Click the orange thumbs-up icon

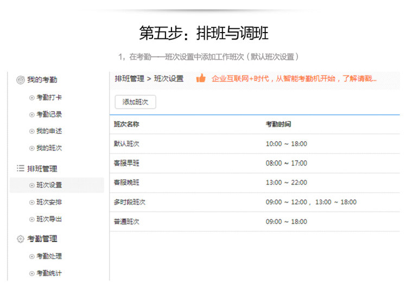pyautogui.click(x=201, y=78)
